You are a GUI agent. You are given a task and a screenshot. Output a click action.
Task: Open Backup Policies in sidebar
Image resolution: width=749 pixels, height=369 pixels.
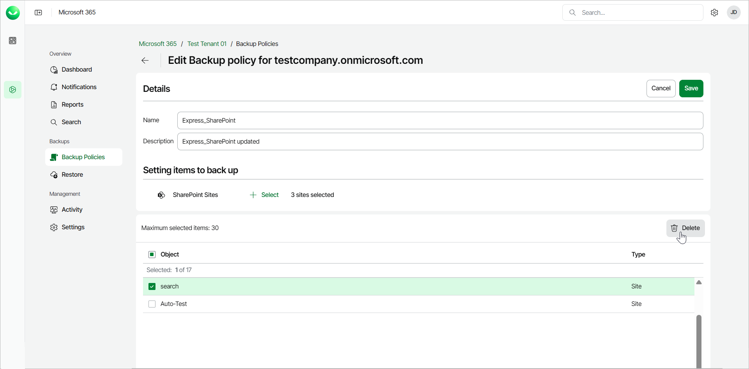coord(83,157)
